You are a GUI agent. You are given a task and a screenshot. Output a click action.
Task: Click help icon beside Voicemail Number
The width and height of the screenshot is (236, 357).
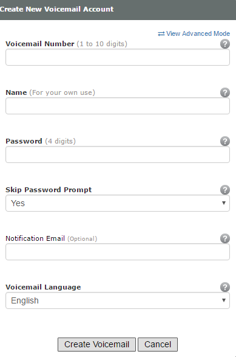click(x=225, y=44)
